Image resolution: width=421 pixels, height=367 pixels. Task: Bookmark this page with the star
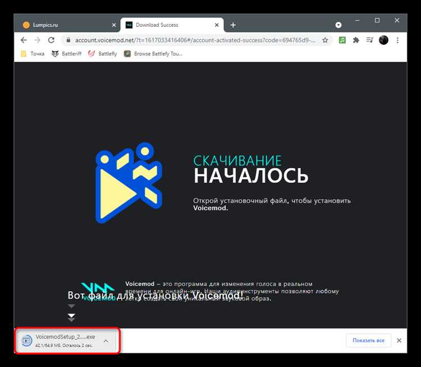(325, 40)
